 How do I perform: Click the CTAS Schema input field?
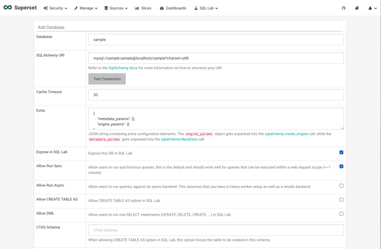click(x=216, y=230)
